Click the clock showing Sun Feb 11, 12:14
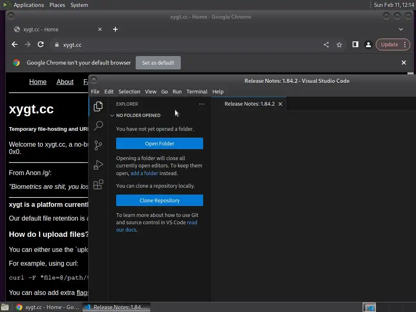This screenshot has width=416, height=312. (394, 5)
